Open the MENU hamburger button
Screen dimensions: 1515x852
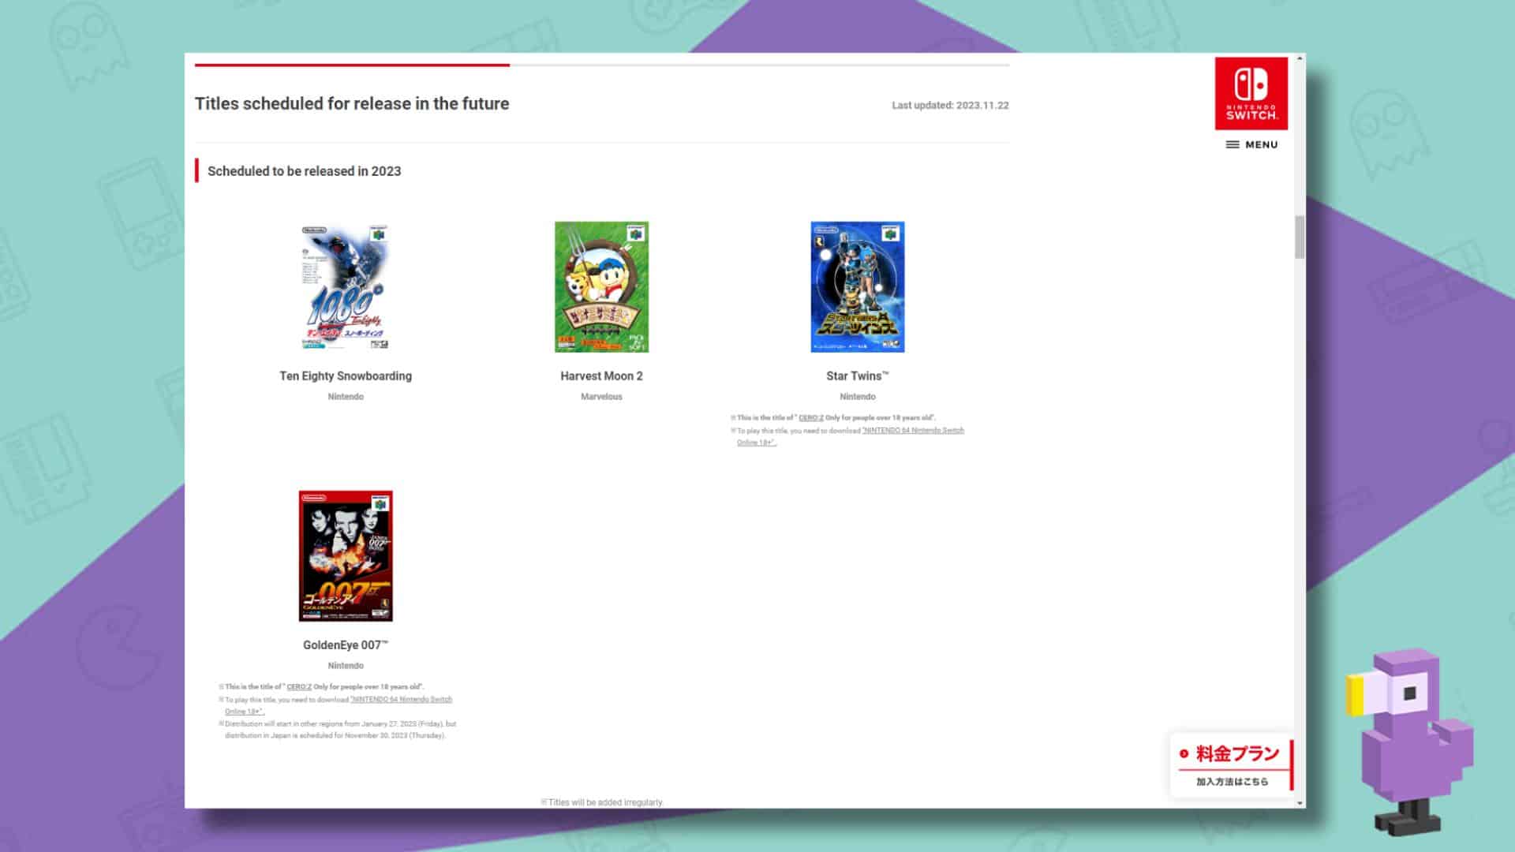pos(1251,144)
